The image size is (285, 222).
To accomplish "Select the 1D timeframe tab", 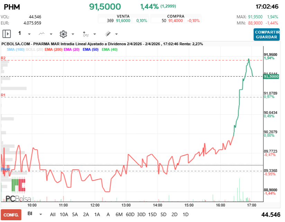I will pos(185,214).
